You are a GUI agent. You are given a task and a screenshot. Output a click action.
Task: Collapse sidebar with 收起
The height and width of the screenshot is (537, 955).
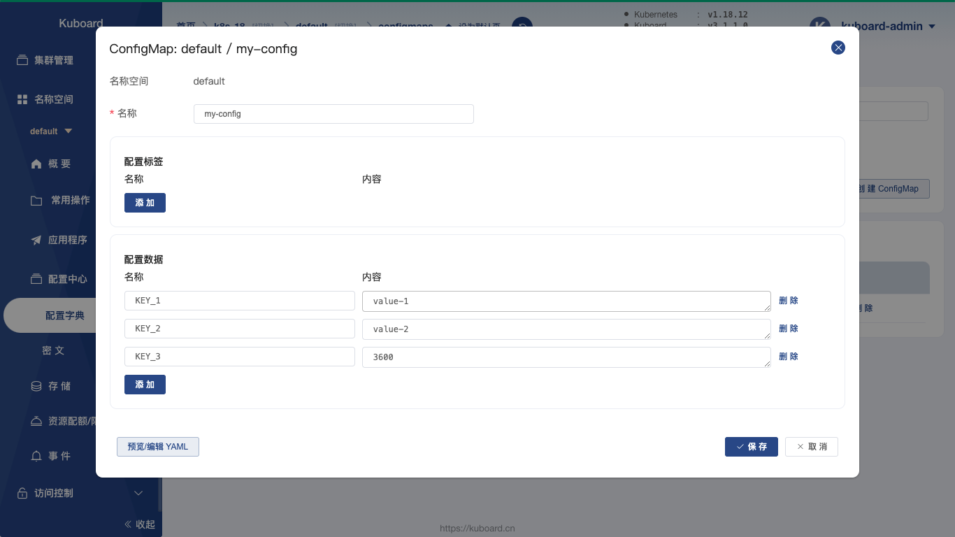pos(140,524)
